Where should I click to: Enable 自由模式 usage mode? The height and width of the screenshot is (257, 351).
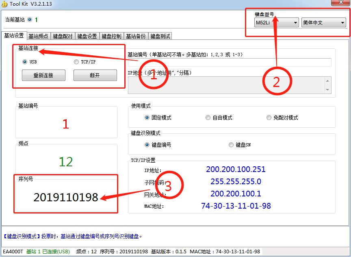(x=208, y=118)
